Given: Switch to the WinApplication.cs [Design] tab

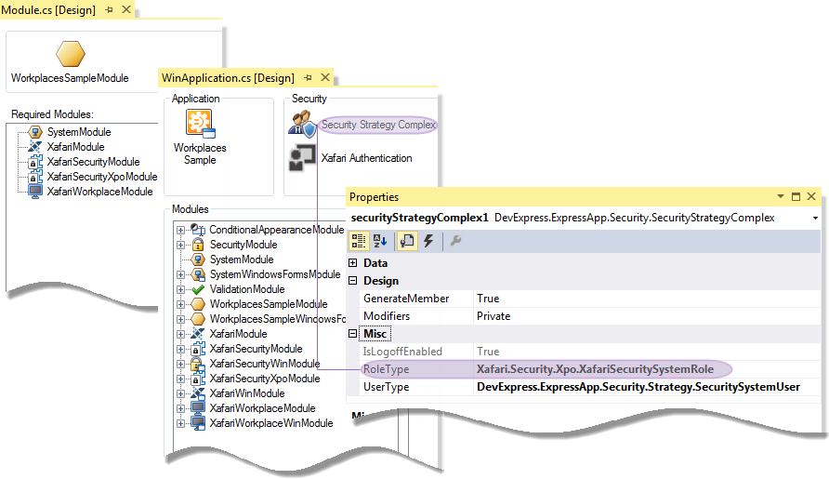Looking at the screenshot, I should tap(228, 78).
